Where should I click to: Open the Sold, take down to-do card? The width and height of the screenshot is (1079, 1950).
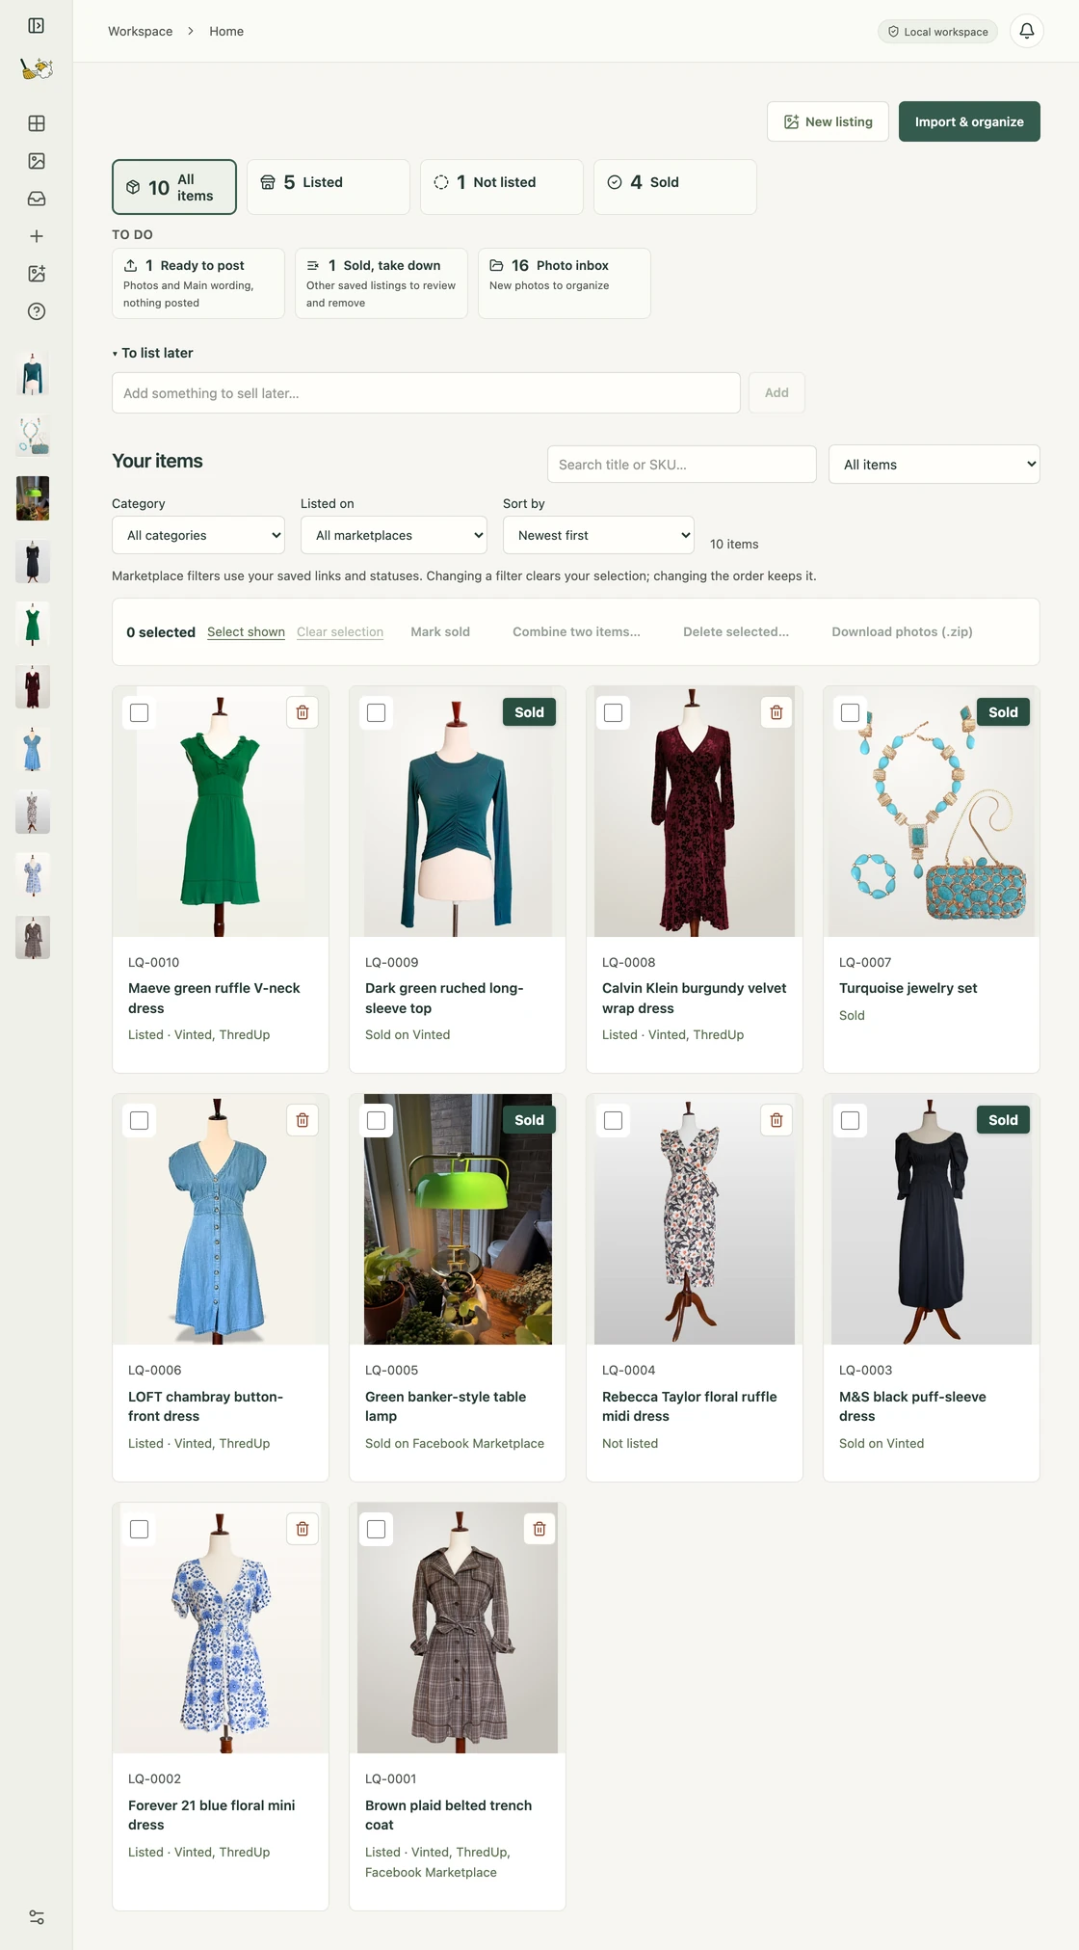[x=382, y=283]
